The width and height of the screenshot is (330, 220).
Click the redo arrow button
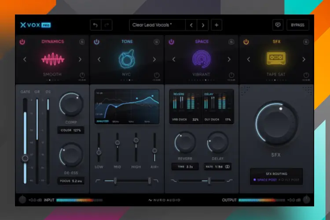click(106, 25)
